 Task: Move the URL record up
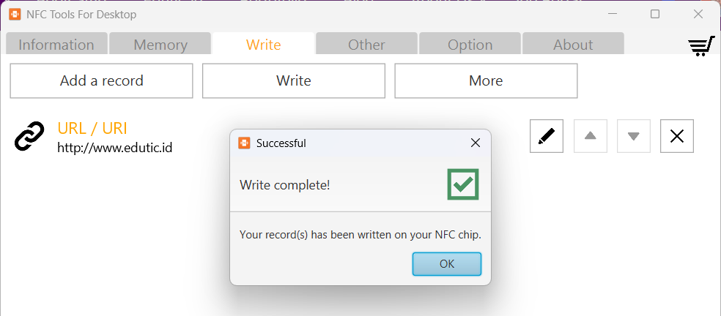click(590, 136)
